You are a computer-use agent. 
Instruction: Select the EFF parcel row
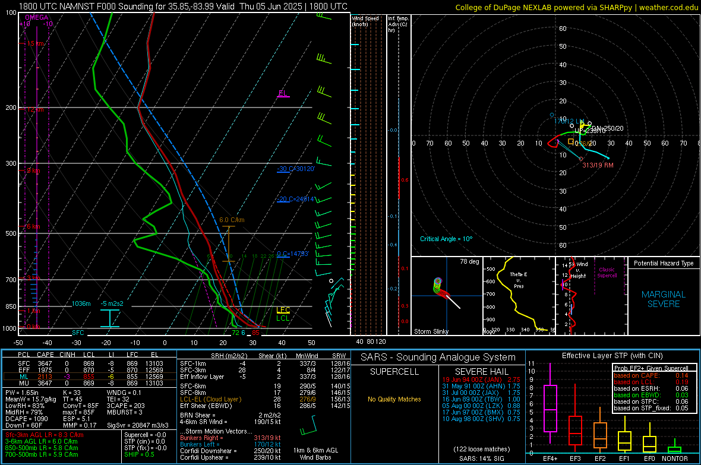pyautogui.click(x=90, y=370)
